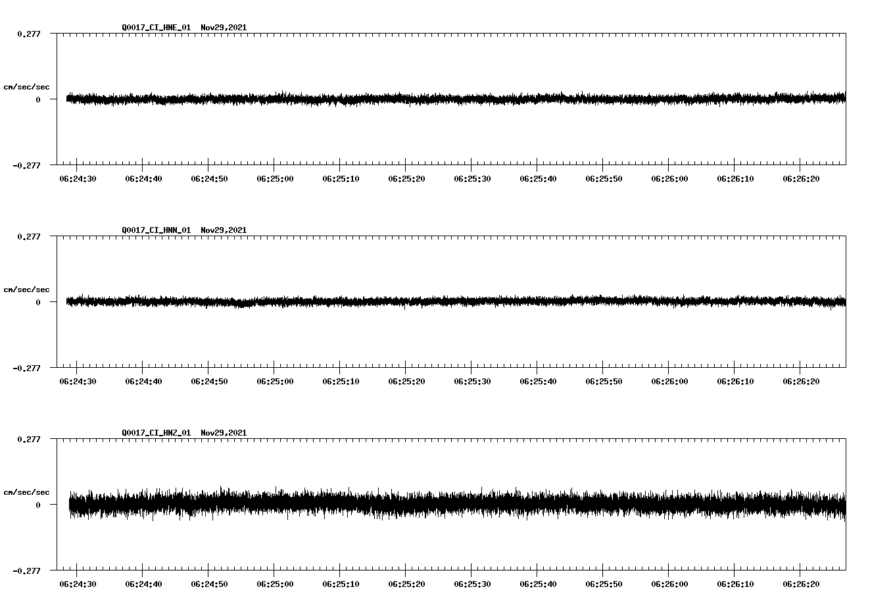Click the 06:25:20 time label under HNN plot

pos(406,381)
